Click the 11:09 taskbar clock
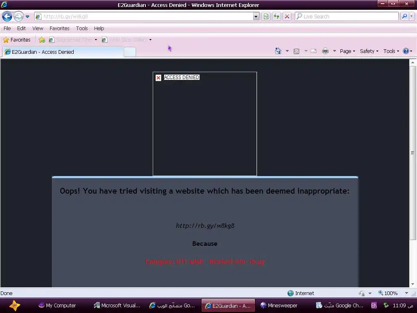Image resolution: width=417 pixels, height=313 pixels. click(403, 306)
